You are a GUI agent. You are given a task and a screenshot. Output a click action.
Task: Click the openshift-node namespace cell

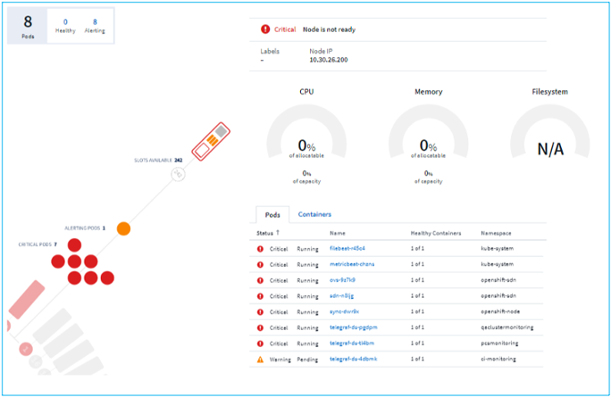point(500,311)
